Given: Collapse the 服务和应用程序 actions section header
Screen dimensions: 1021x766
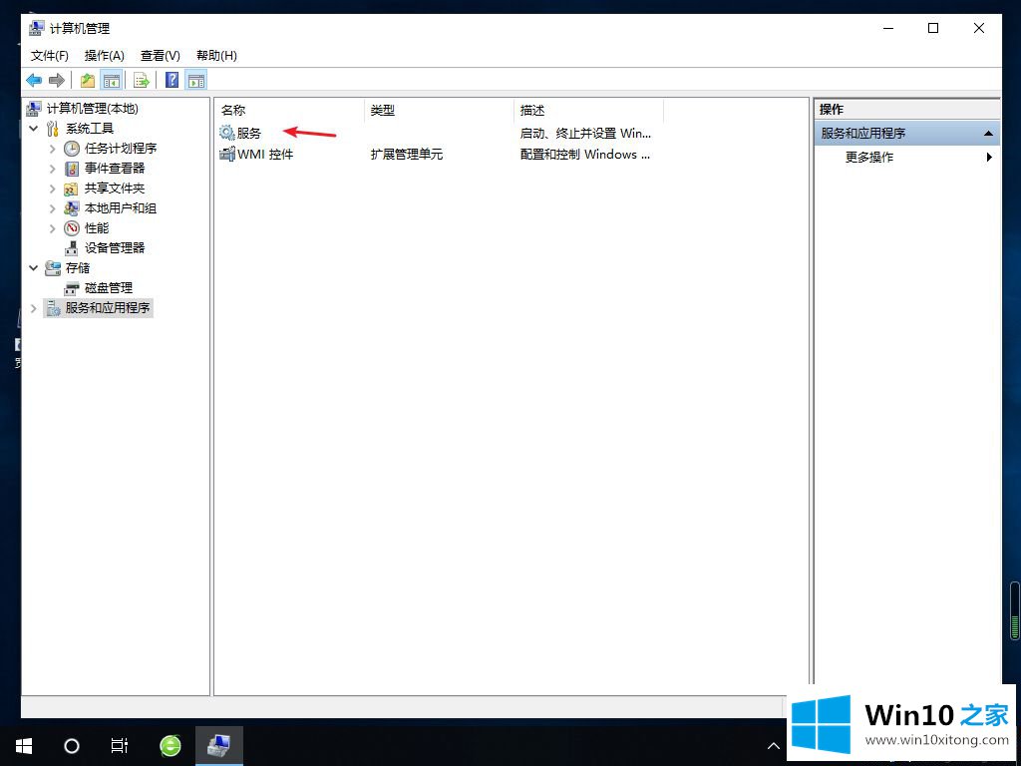Looking at the screenshot, I should 988,134.
